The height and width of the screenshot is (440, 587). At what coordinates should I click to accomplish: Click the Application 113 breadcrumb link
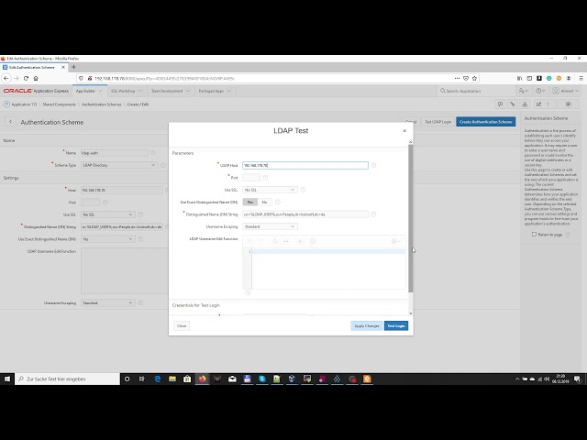[24, 104]
